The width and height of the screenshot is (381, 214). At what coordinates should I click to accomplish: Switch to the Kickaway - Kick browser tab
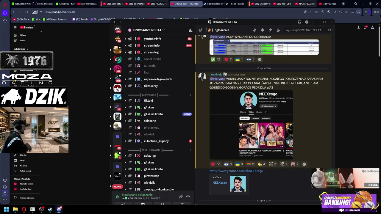click(65, 4)
